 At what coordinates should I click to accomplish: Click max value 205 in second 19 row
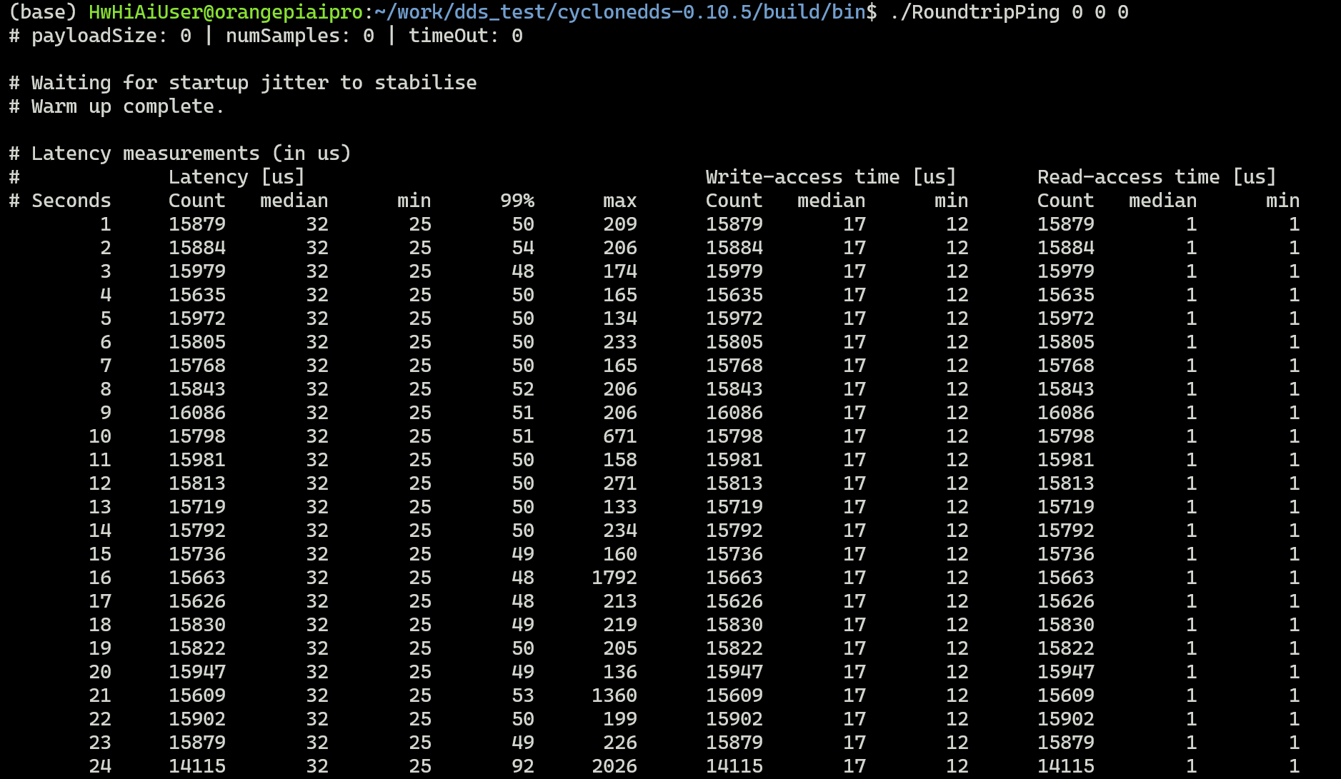click(620, 648)
